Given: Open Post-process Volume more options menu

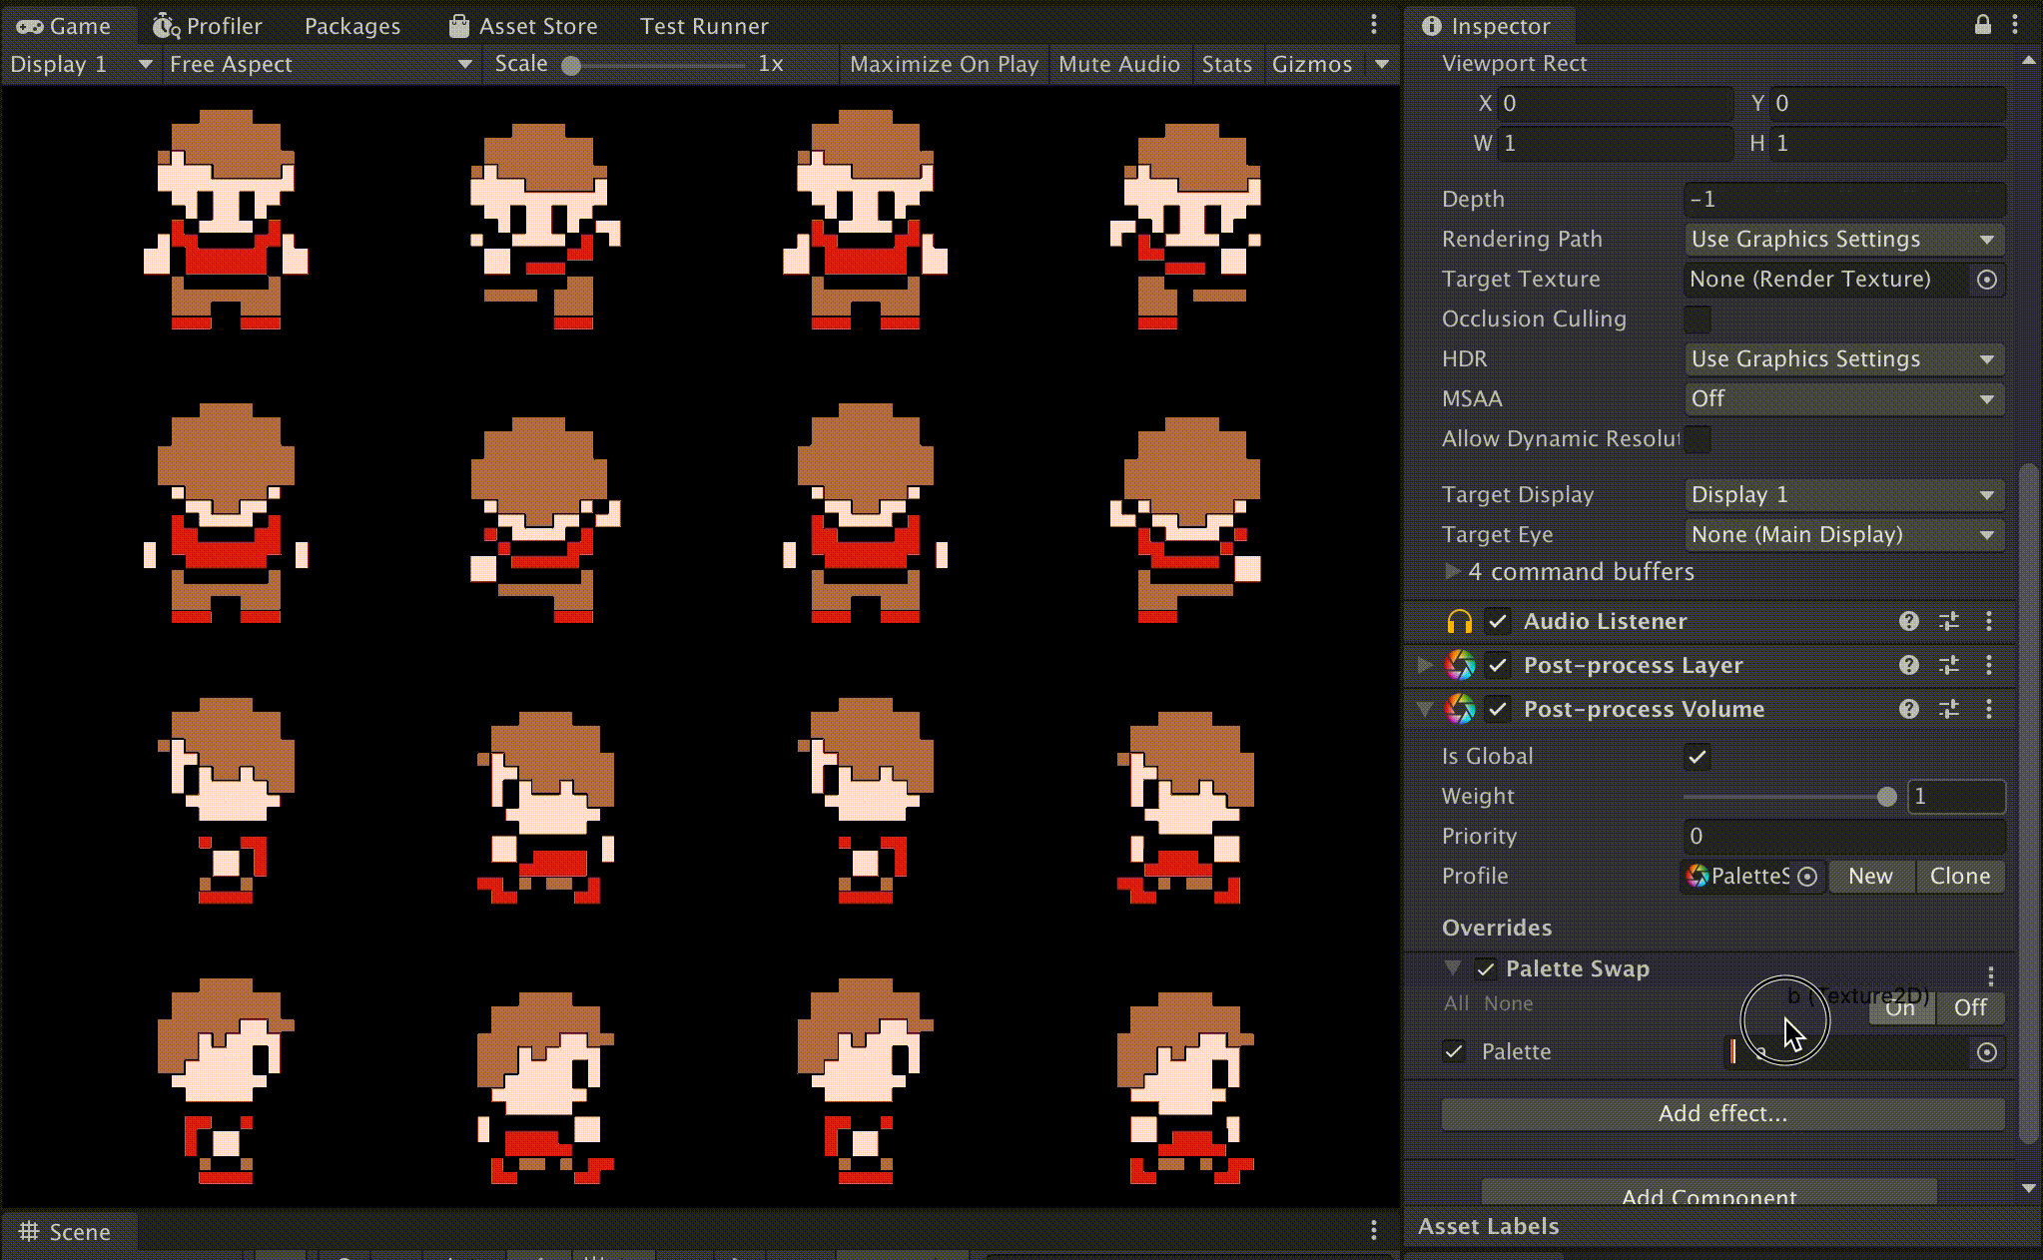Looking at the screenshot, I should click(1989, 709).
